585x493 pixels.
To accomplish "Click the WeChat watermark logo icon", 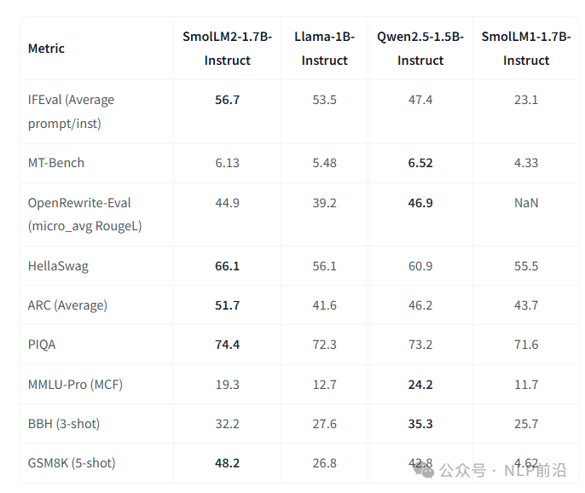I will (x=426, y=470).
